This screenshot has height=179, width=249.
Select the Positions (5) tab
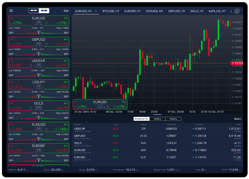tap(141, 119)
